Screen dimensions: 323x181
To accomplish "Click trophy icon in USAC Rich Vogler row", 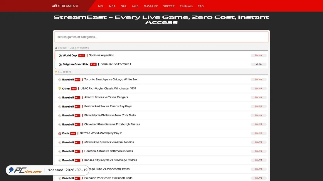I will (x=60, y=89).
